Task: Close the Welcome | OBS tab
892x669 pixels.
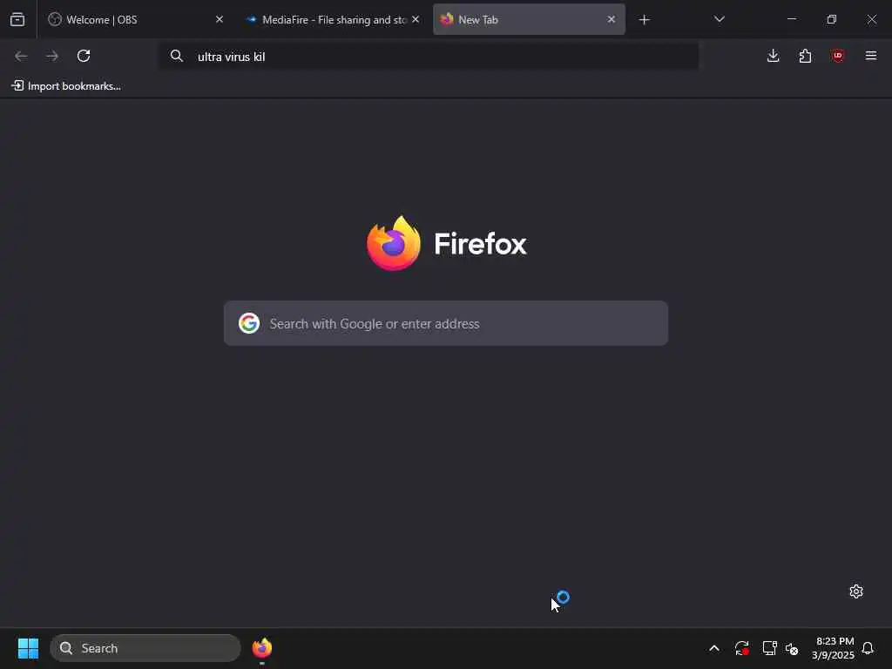Action: [x=219, y=19]
